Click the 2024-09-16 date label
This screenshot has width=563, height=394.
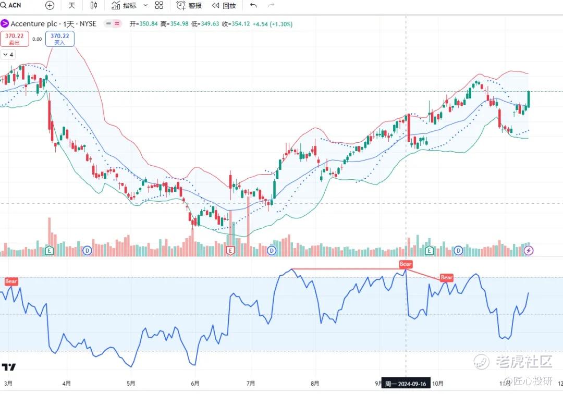coord(405,384)
